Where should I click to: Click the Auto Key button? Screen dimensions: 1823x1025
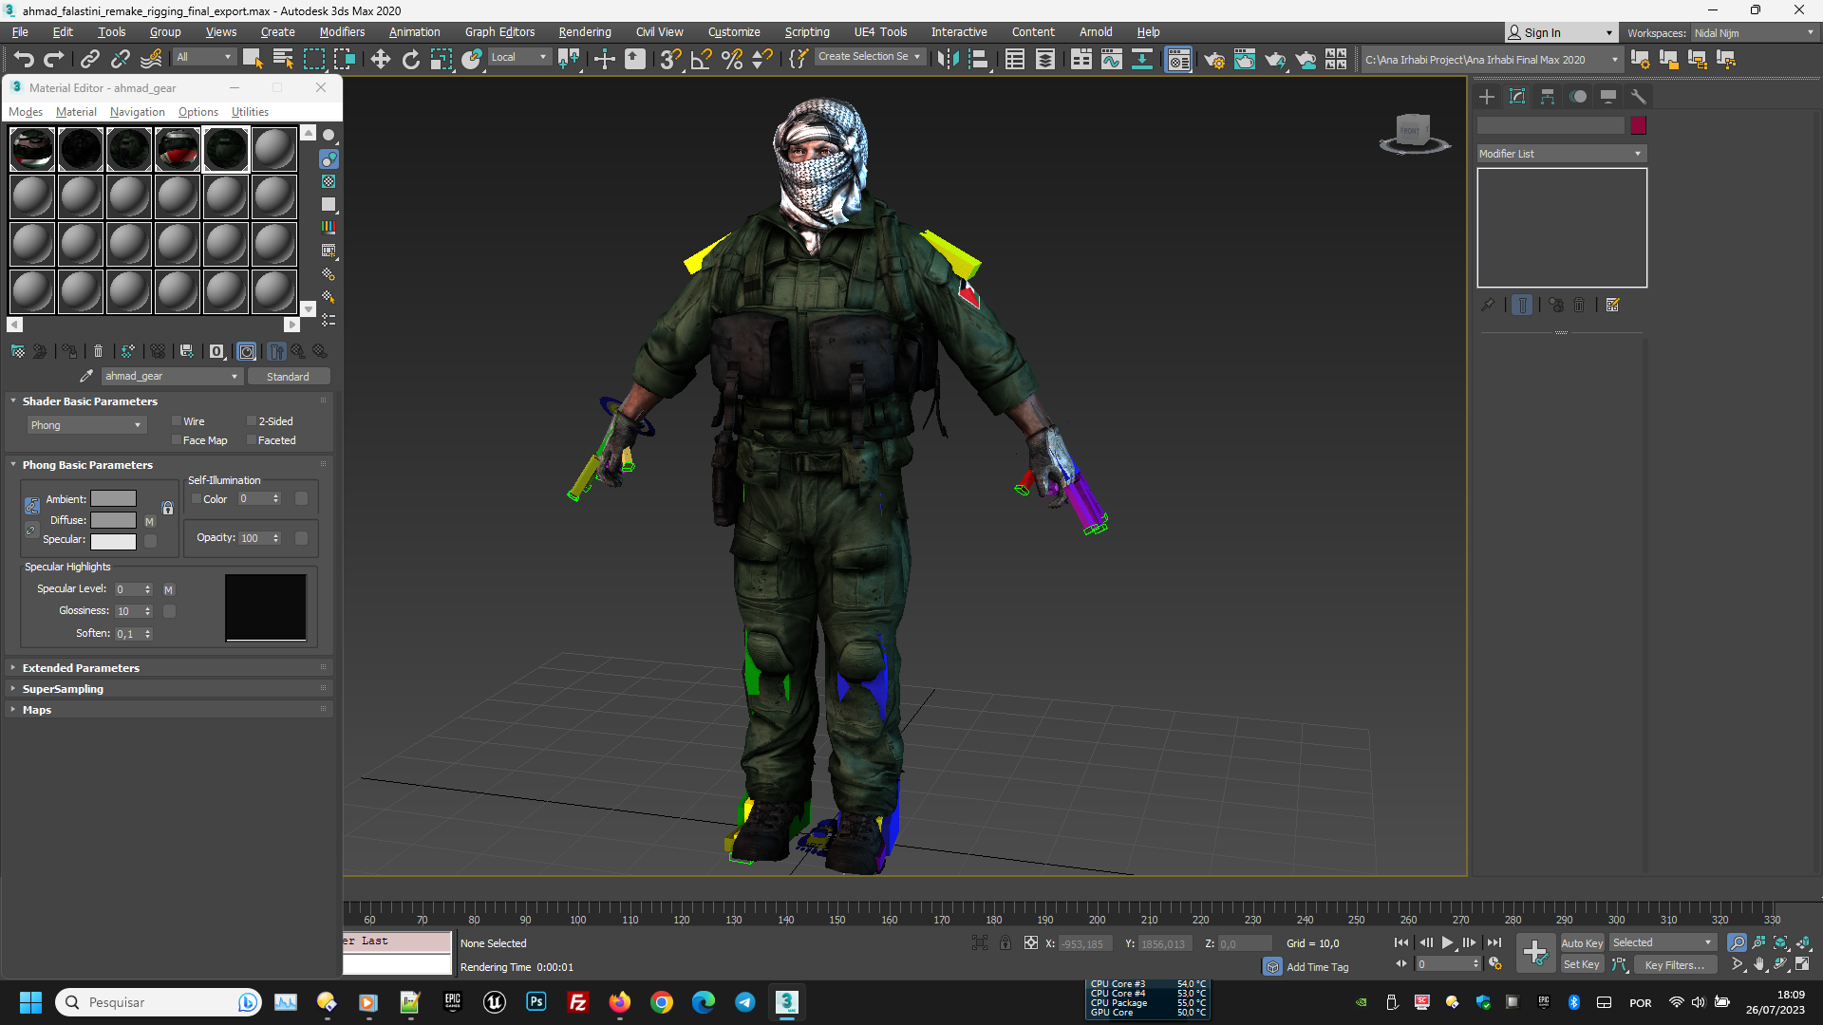(1581, 942)
